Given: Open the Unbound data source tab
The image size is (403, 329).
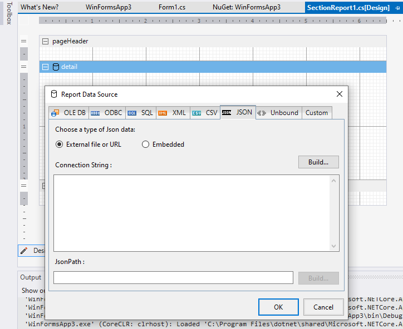Looking at the screenshot, I should pos(279,112).
